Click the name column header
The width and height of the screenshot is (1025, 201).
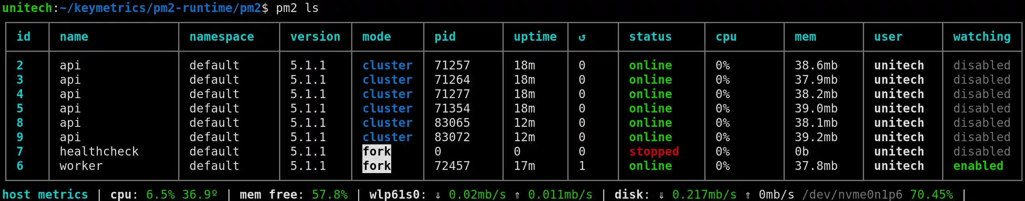click(74, 37)
